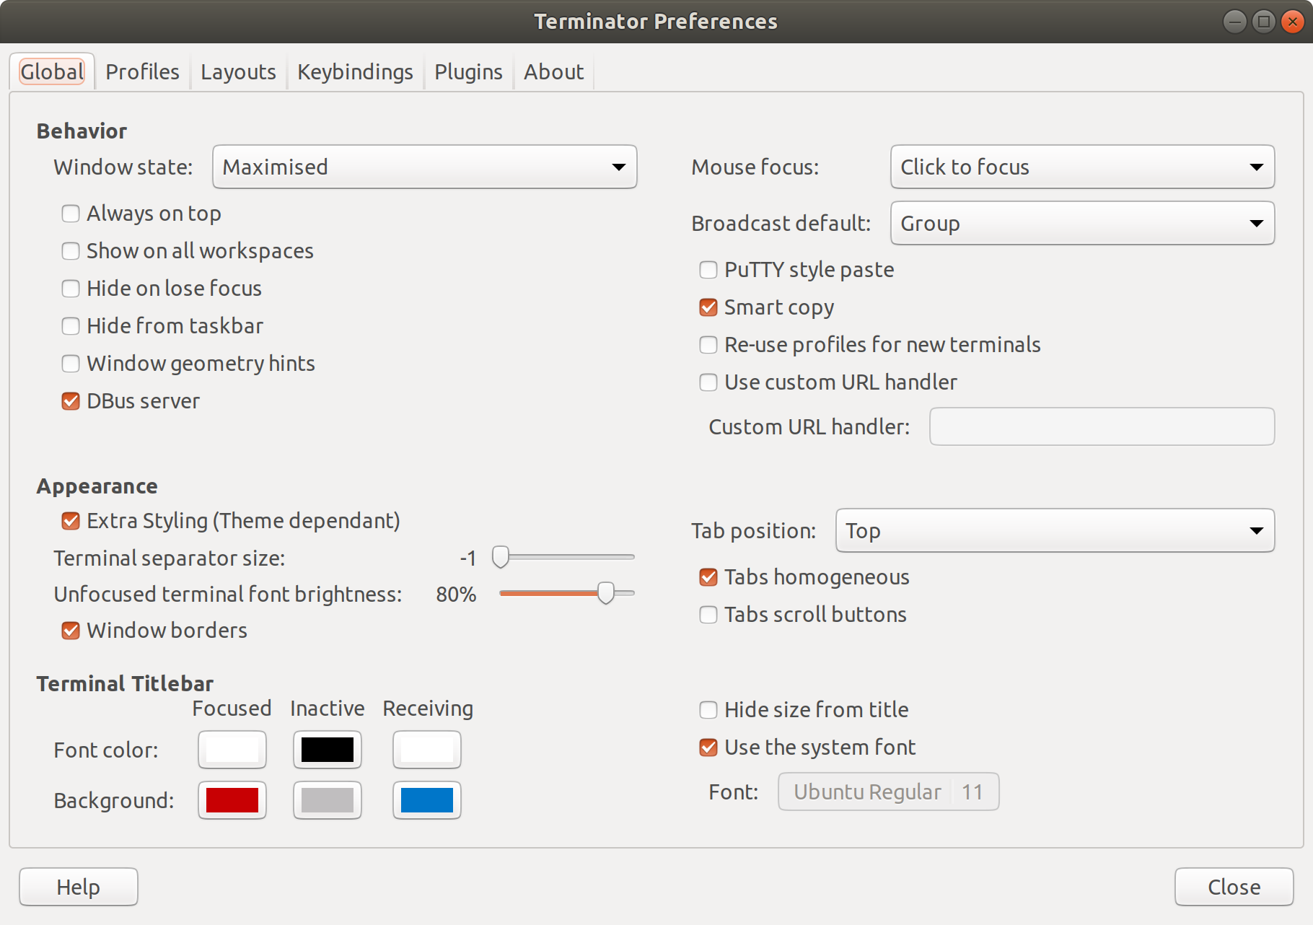This screenshot has height=925, width=1313.
Task: Open the Layouts tab
Action: click(238, 71)
